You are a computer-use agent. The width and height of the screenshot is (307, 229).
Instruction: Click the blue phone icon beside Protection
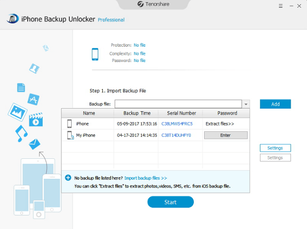pos(95,54)
